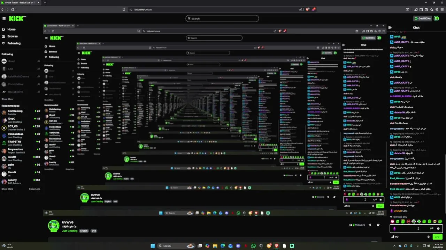The width and height of the screenshot is (446, 250).
Task: Click the Just Chatting category link
Action: coord(70,231)
